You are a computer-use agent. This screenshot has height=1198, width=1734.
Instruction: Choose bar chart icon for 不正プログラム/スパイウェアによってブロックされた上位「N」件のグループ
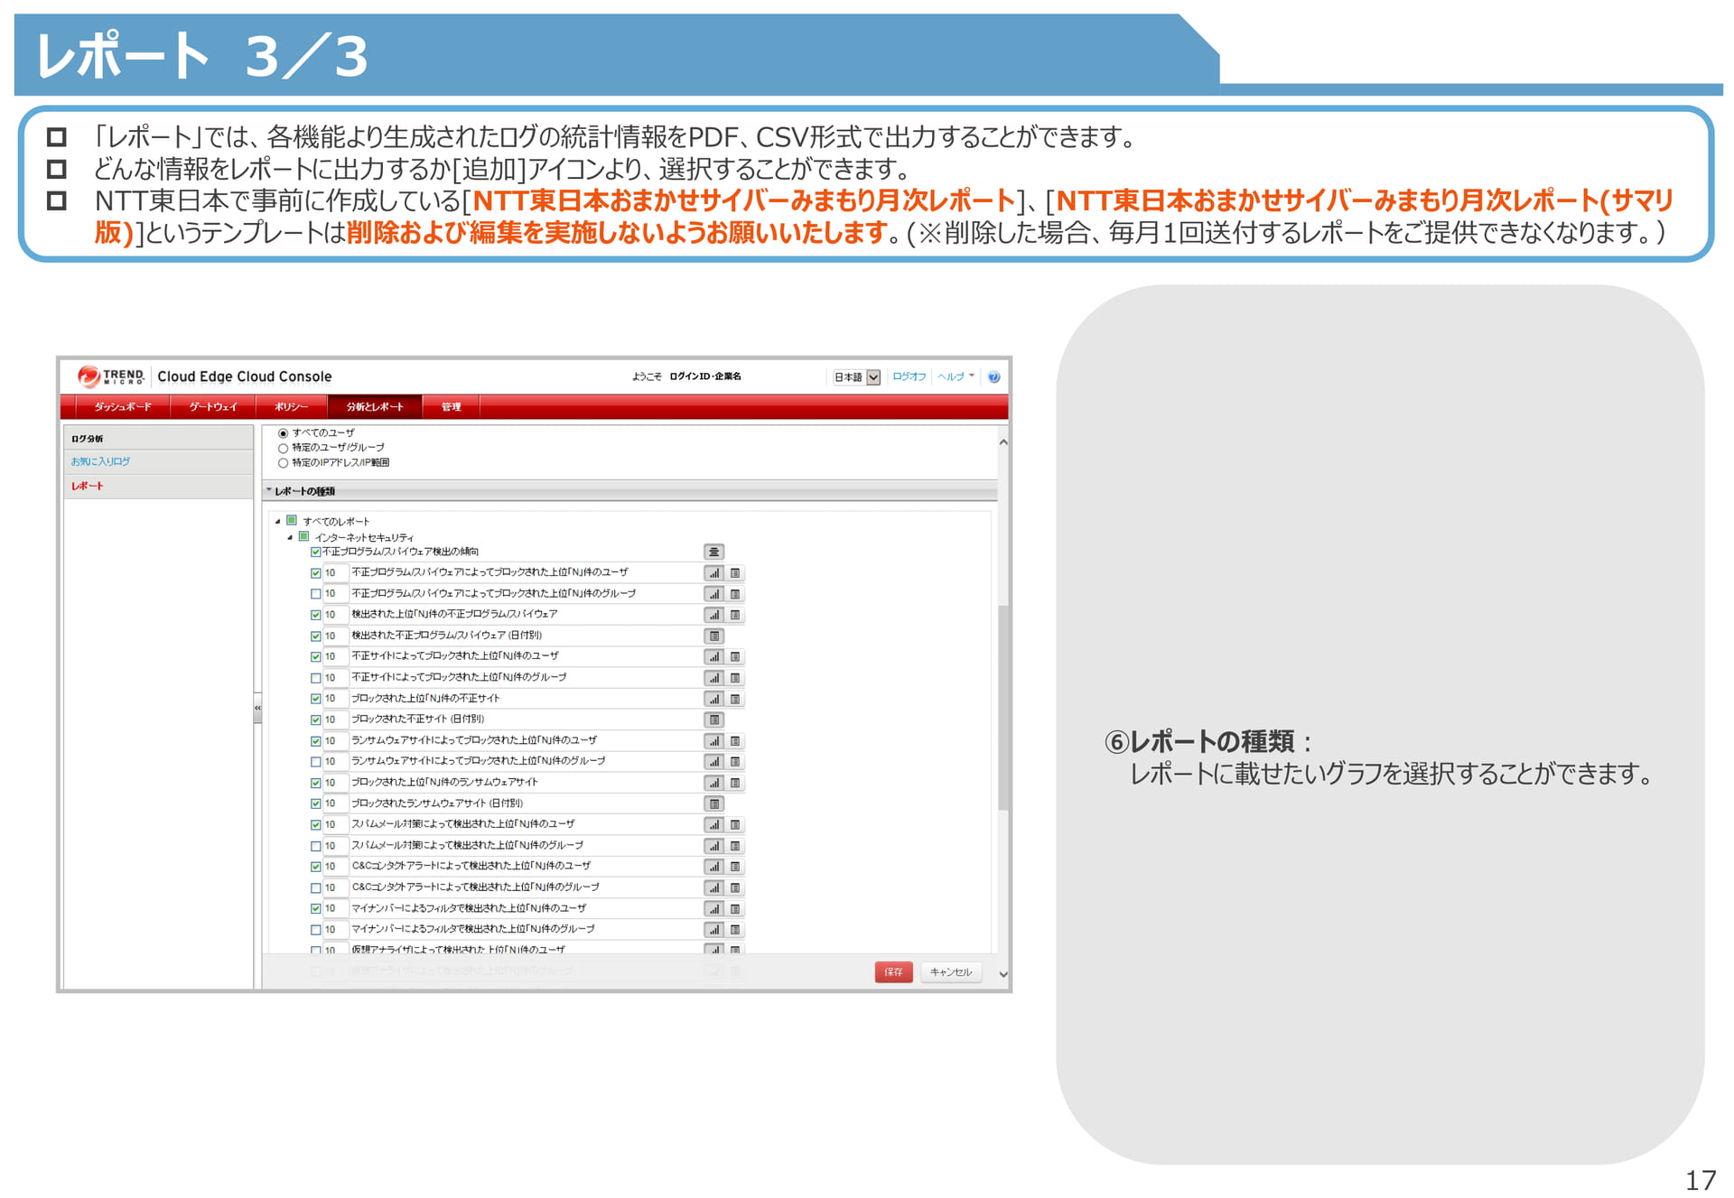point(713,594)
